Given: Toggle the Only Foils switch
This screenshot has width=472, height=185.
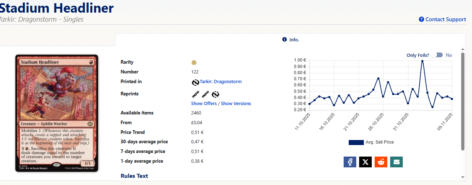Looking at the screenshot, I should (437, 55).
